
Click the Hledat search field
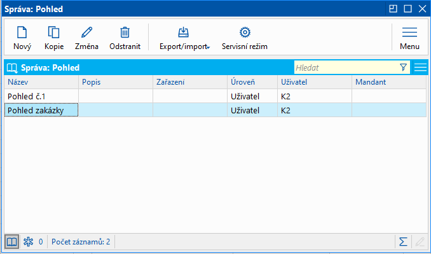(x=346, y=67)
